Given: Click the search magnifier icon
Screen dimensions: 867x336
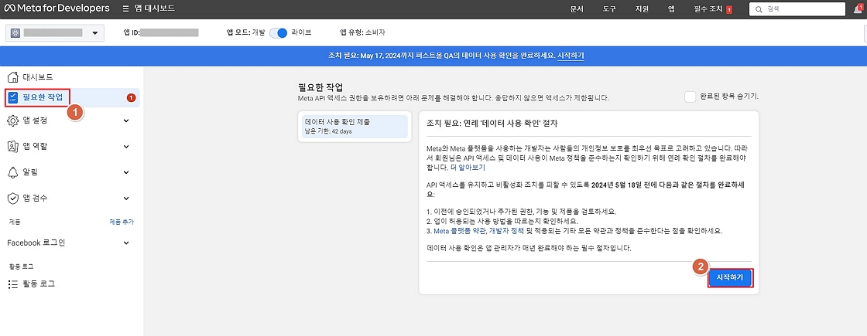Looking at the screenshot, I should coord(759,9).
